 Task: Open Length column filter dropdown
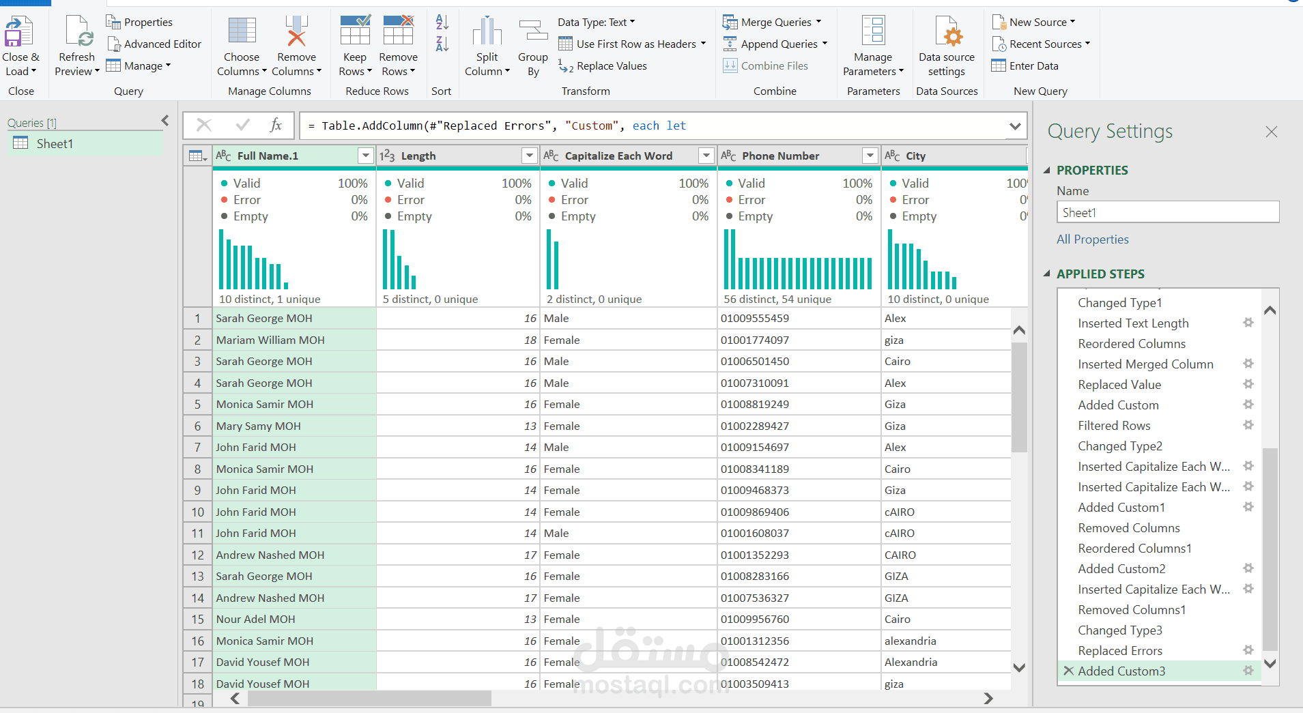530,156
